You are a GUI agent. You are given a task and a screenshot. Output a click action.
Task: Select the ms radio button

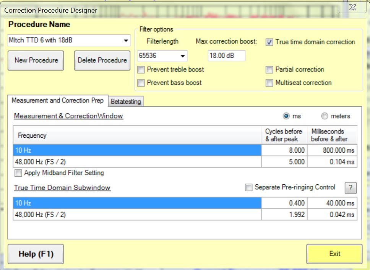point(286,116)
